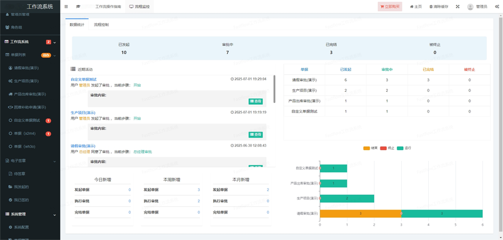Click the orange 待办 badge on 单据列表

click(46, 55)
